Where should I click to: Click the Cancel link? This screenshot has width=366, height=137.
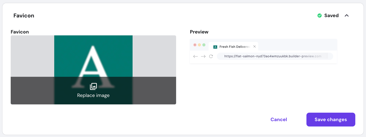click(x=279, y=120)
